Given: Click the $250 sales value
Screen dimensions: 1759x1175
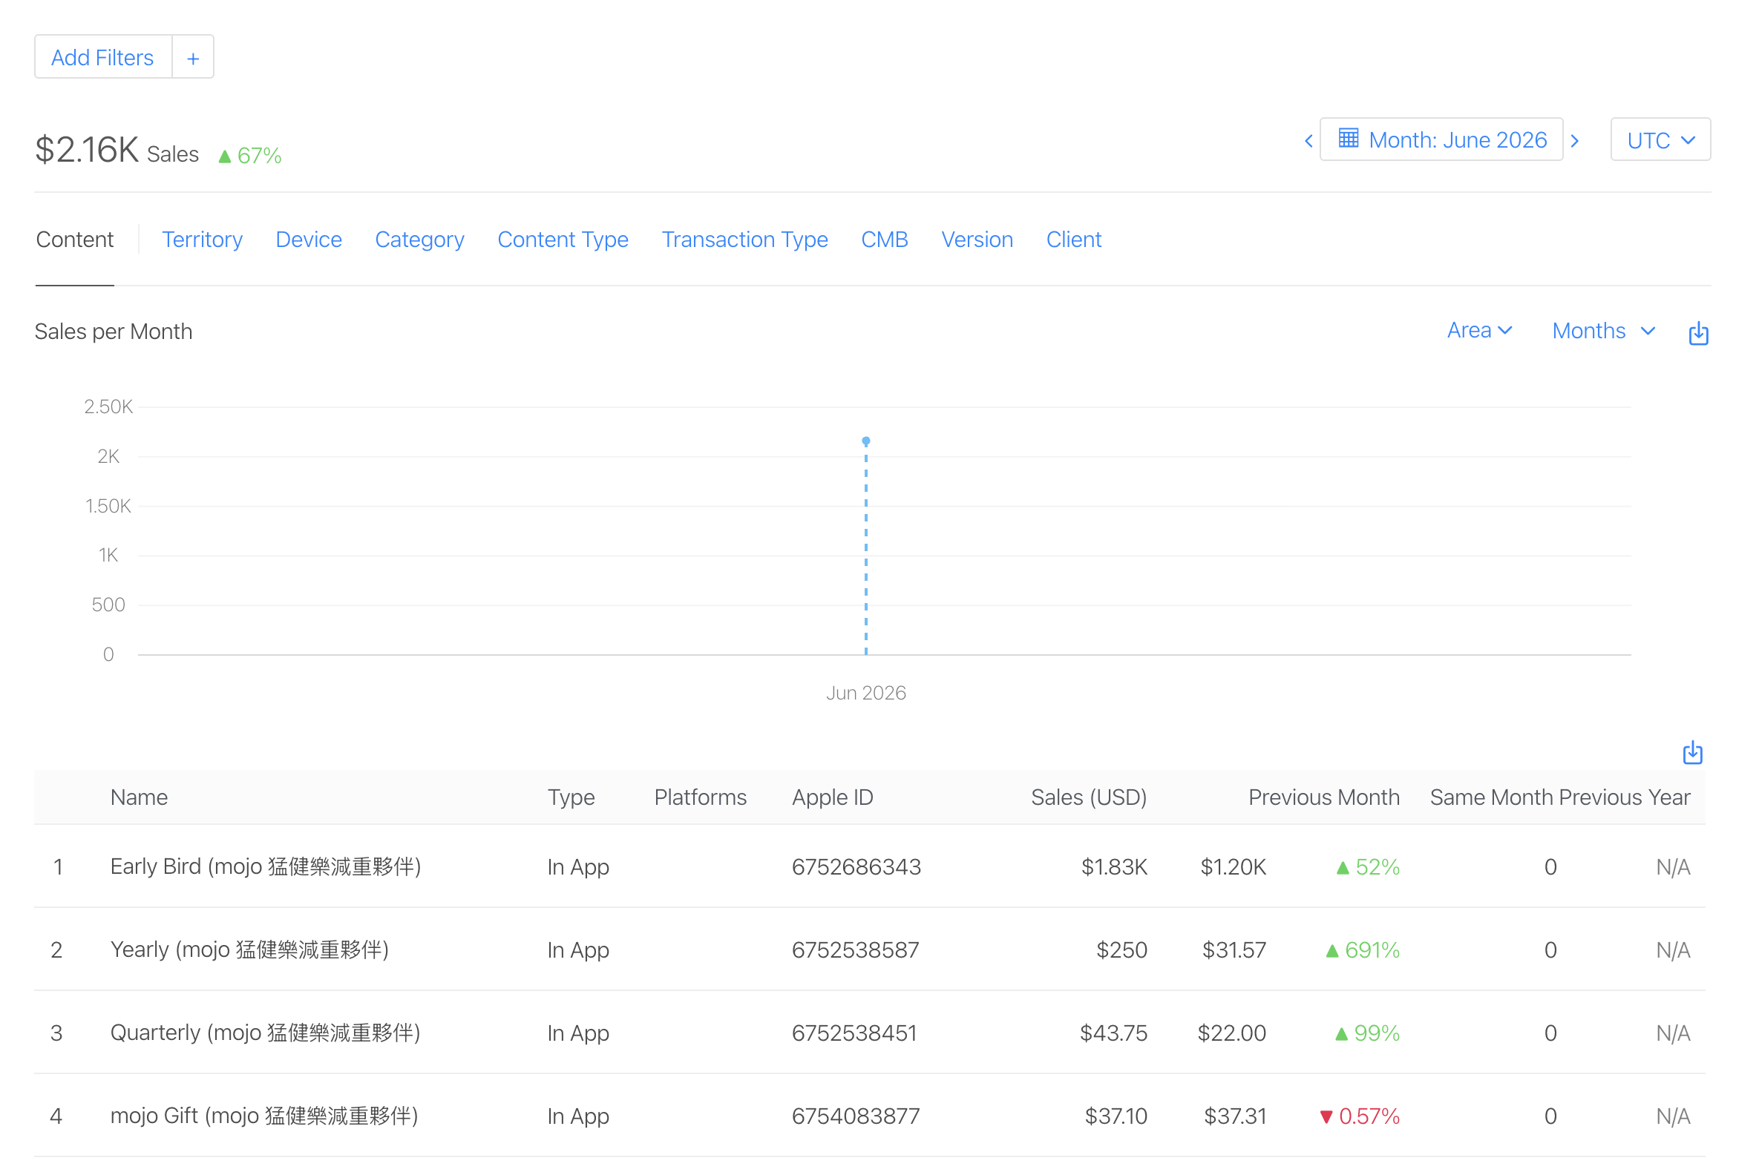Looking at the screenshot, I should (1121, 950).
